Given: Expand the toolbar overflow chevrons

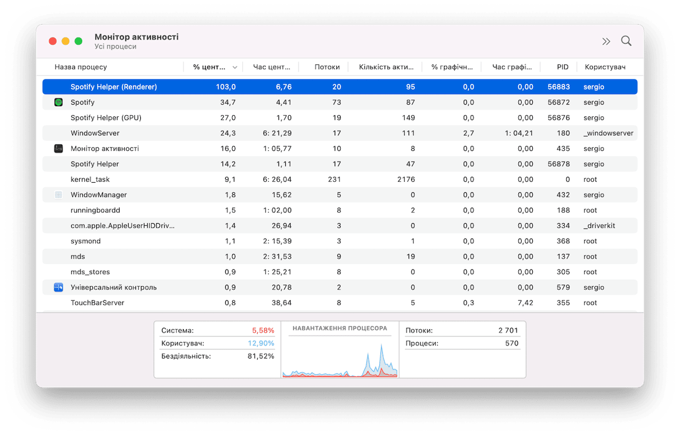Looking at the screenshot, I should coord(606,41).
